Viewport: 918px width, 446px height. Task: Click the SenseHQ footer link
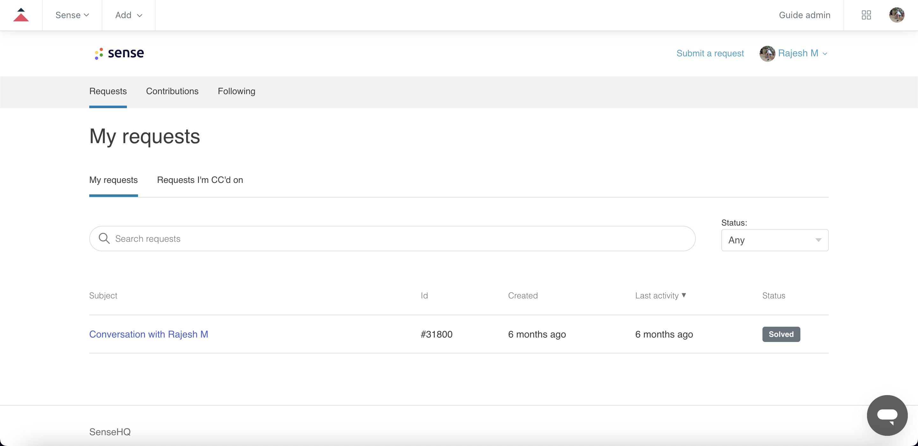click(x=110, y=432)
